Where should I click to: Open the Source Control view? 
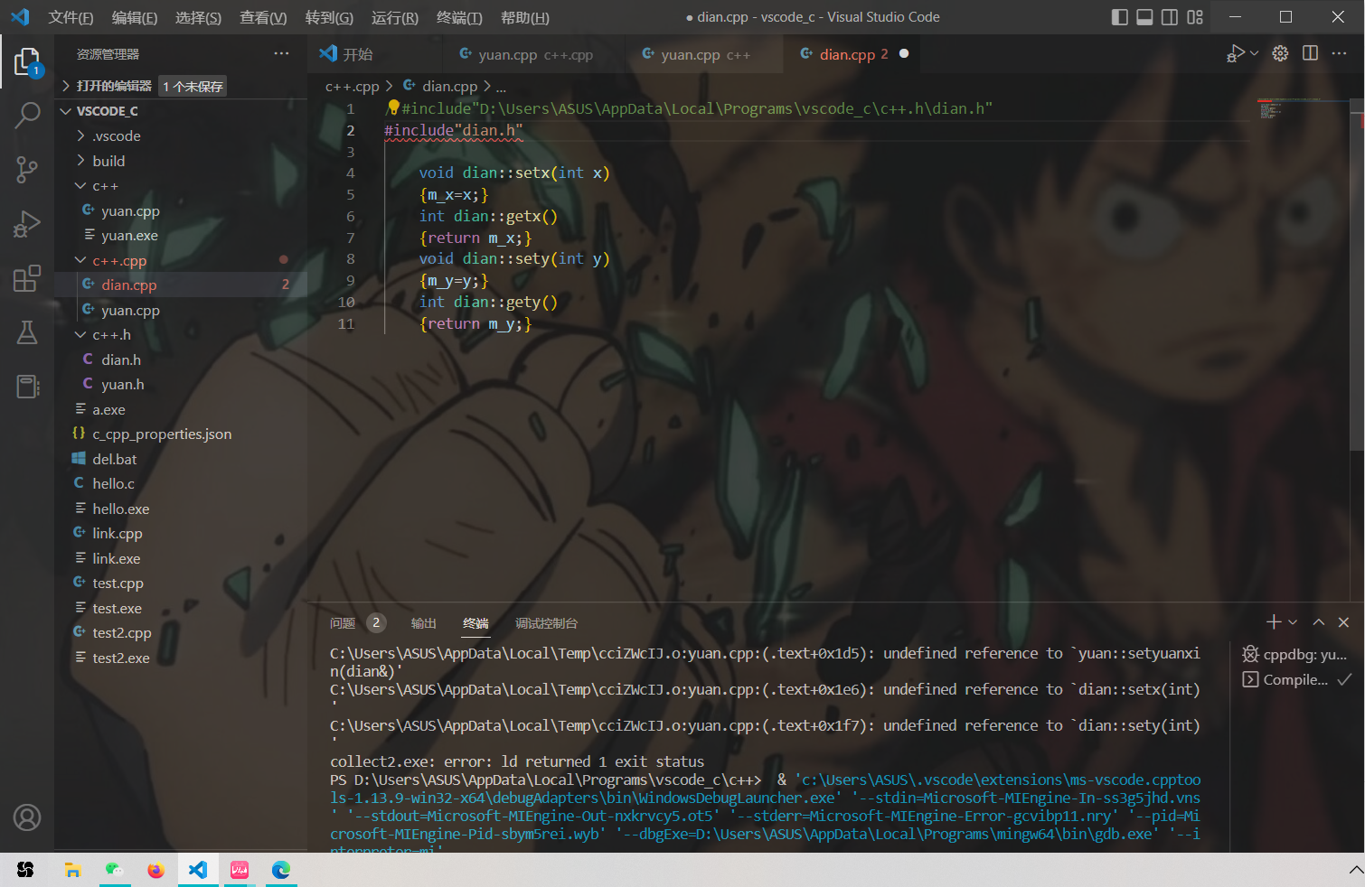coord(27,169)
